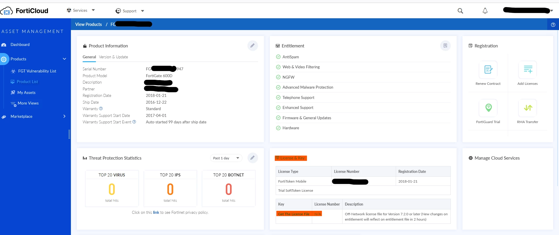Open the Past 1 day dropdown

pos(226,158)
